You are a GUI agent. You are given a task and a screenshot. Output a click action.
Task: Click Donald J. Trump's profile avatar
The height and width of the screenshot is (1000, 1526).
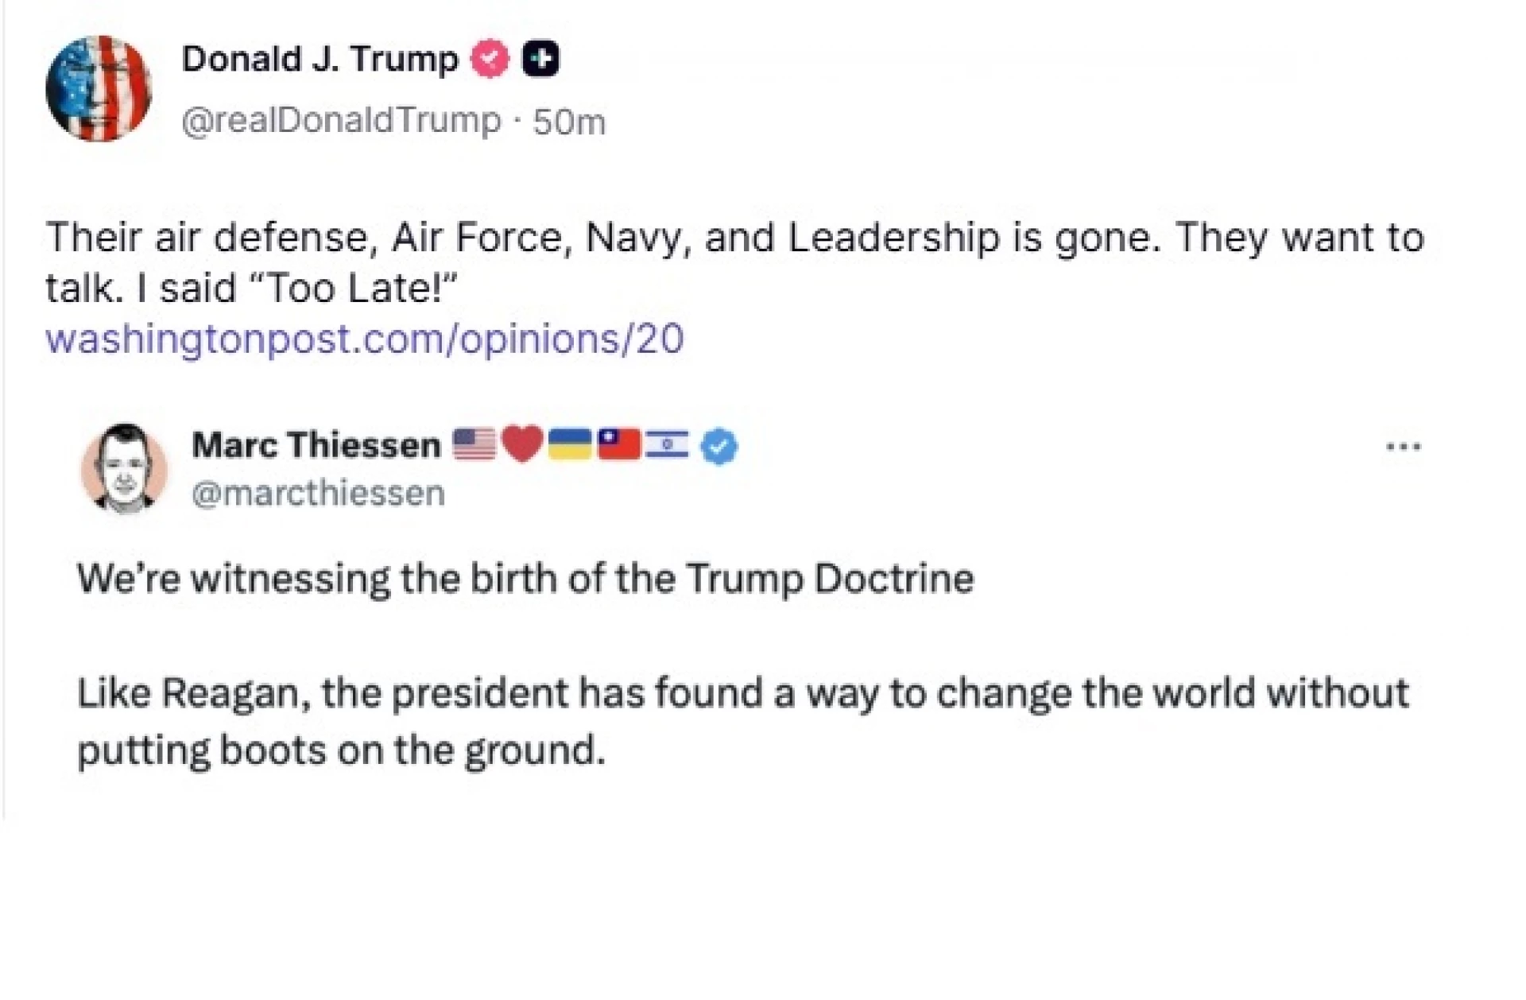point(99,88)
